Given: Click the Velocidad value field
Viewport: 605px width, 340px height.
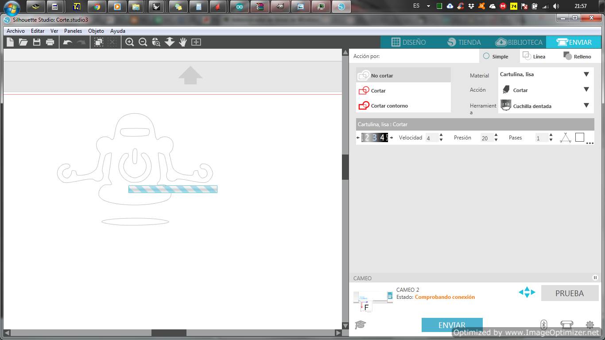Looking at the screenshot, I should point(432,138).
